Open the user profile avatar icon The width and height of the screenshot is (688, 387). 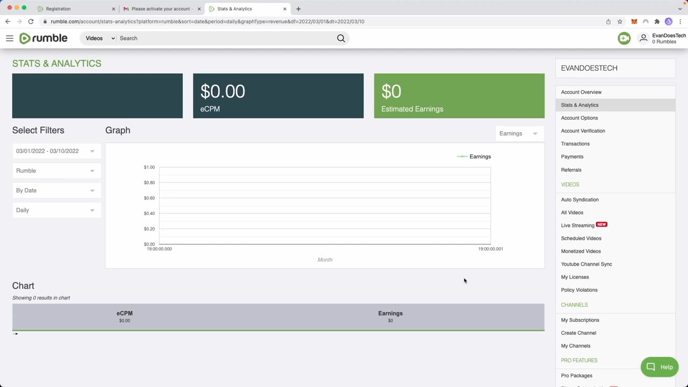pyautogui.click(x=643, y=38)
